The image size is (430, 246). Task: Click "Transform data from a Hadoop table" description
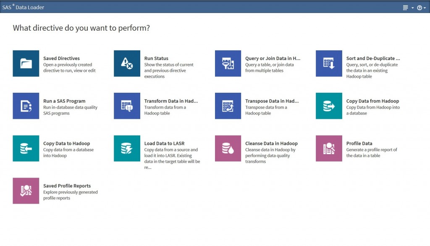tap(165, 110)
